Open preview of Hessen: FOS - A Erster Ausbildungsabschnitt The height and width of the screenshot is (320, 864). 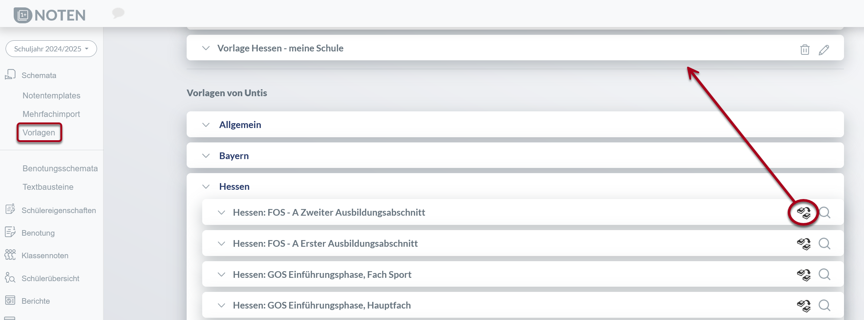tap(824, 243)
